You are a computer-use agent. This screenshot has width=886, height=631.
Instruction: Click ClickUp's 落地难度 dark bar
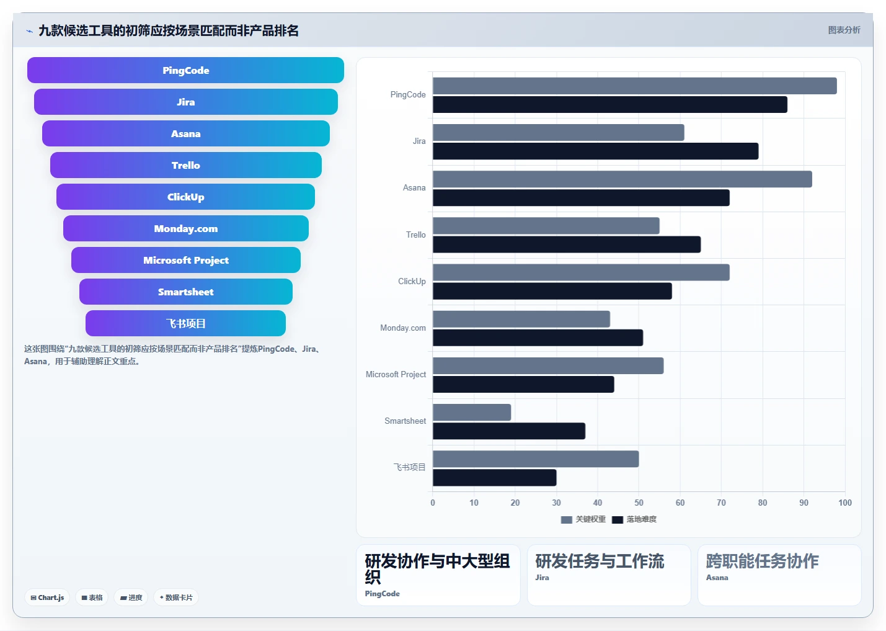pyautogui.click(x=552, y=291)
